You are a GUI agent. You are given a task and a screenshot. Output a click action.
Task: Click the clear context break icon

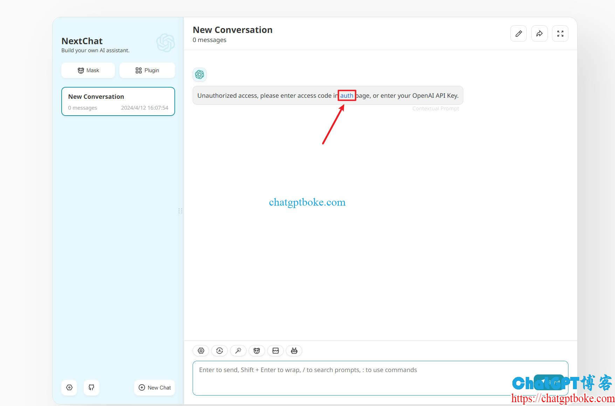pyautogui.click(x=276, y=351)
